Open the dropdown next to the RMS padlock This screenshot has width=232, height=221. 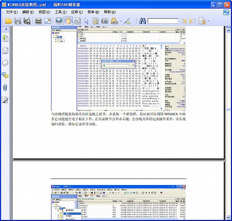click(121, 21)
